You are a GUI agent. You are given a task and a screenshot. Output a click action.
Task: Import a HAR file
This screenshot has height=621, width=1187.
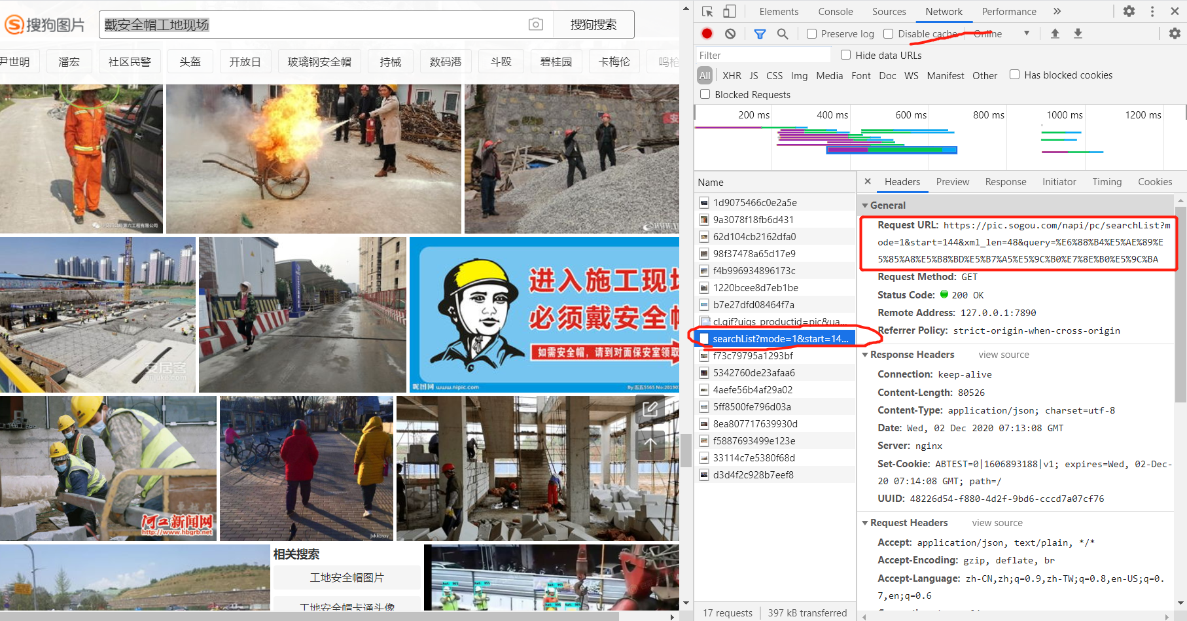pos(1055,33)
